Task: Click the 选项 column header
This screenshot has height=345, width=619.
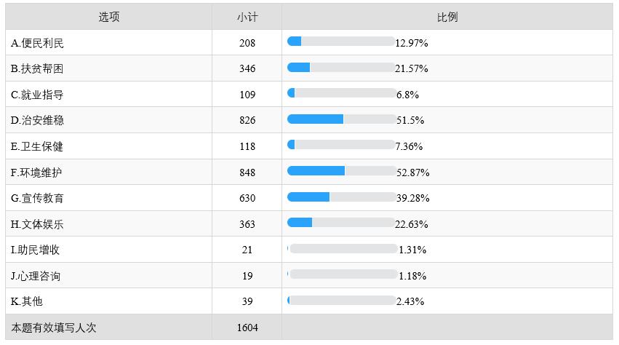Action: click(108, 17)
